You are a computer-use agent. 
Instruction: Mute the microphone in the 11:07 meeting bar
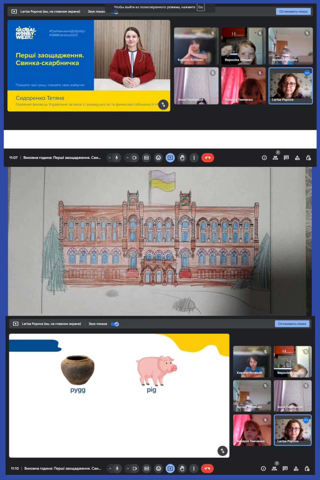point(117,158)
